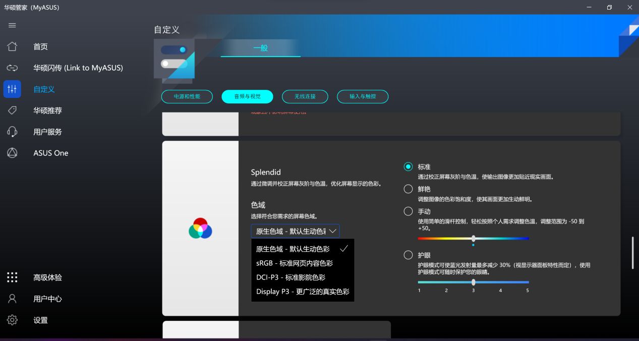639x341 pixels.
Task: Select the 手动 Splendid mode
Action: pyautogui.click(x=408, y=211)
